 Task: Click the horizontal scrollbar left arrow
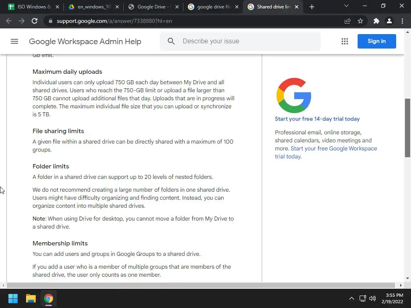pos(3,285)
